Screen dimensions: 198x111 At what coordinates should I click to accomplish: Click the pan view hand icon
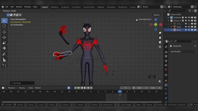pos(160,38)
